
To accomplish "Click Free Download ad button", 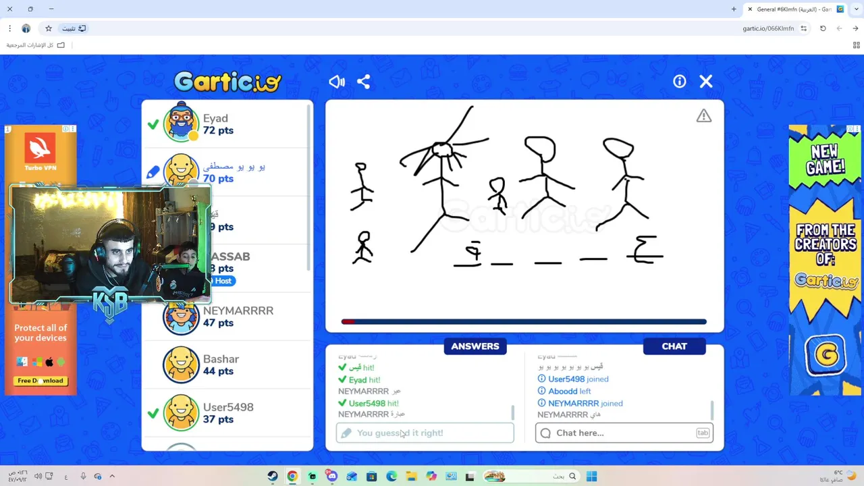I will pos(40,381).
